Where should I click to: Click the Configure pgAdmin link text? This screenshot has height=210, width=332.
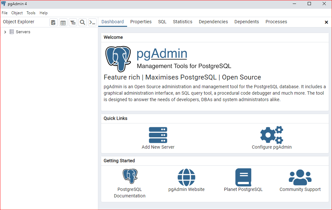click(272, 147)
